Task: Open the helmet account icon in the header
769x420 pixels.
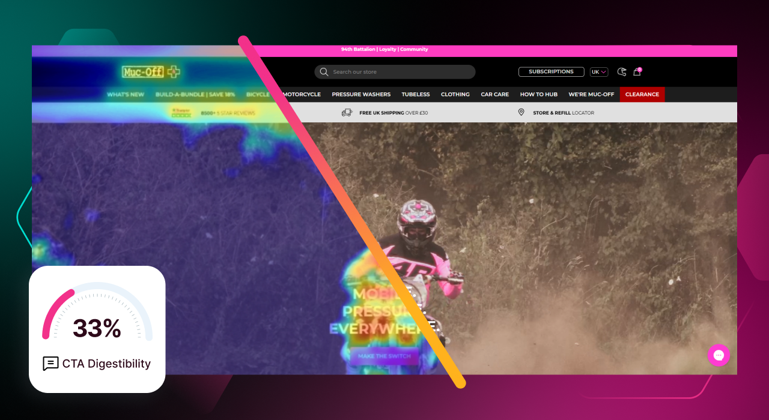Action: pos(621,71)
